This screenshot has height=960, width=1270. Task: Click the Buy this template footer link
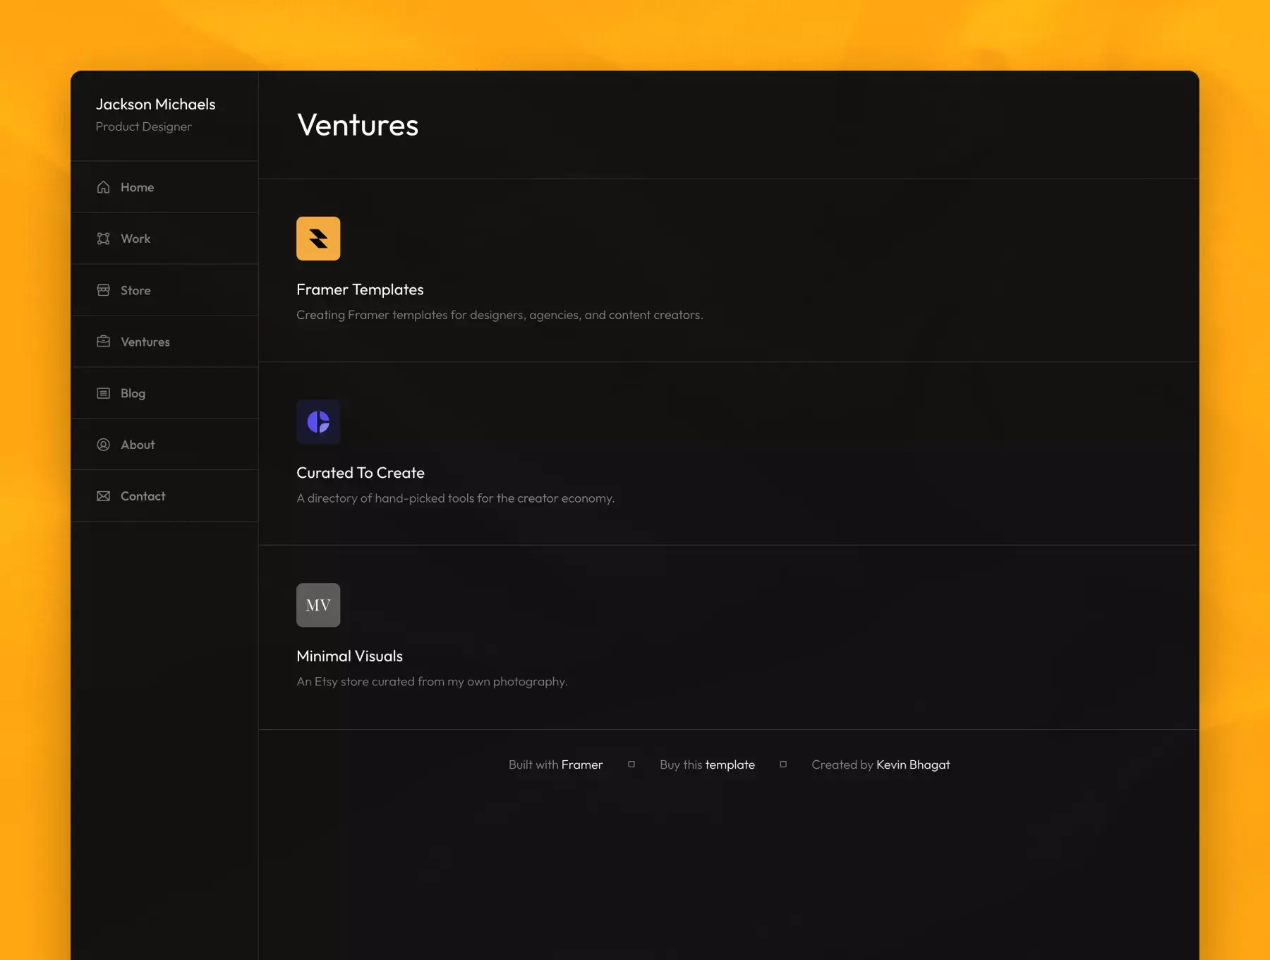point(707,764)
